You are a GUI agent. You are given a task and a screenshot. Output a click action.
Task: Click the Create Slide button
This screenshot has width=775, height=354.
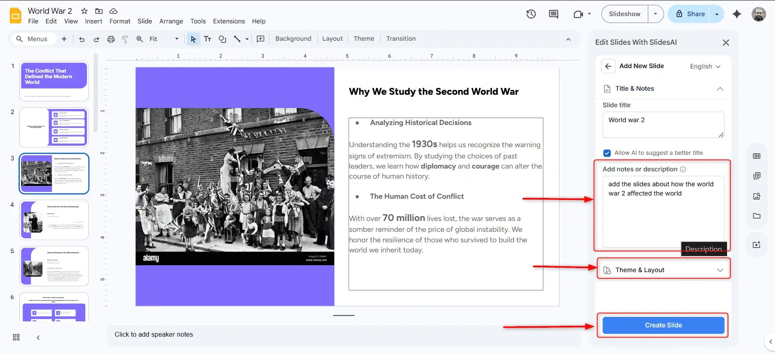[663, 325]
